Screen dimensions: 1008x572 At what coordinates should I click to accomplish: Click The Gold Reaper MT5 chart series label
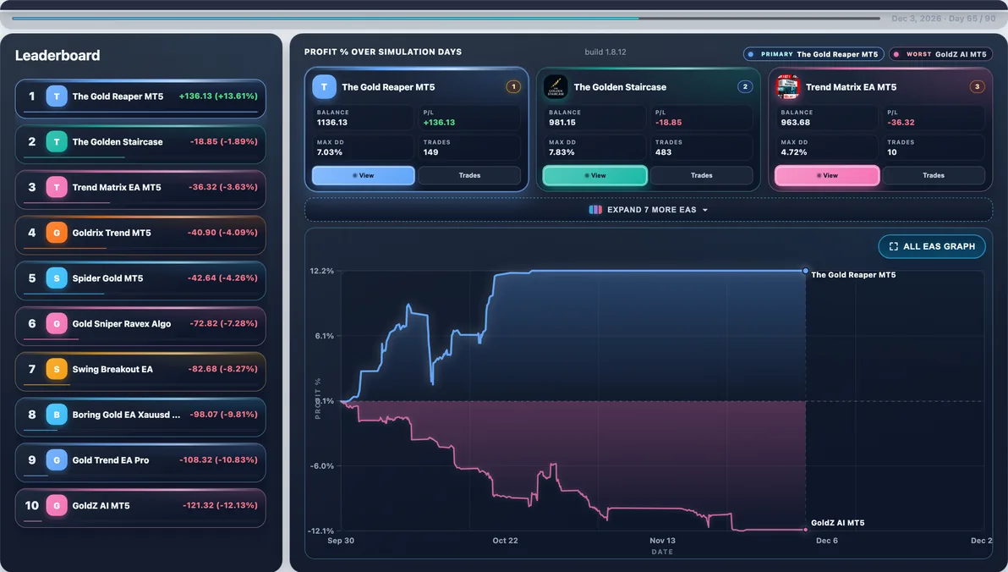coord(853,275)
